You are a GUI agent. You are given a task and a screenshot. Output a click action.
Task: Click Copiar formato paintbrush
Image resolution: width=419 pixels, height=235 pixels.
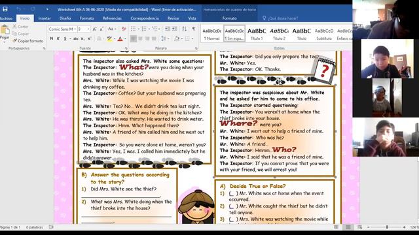click(27, 41)
